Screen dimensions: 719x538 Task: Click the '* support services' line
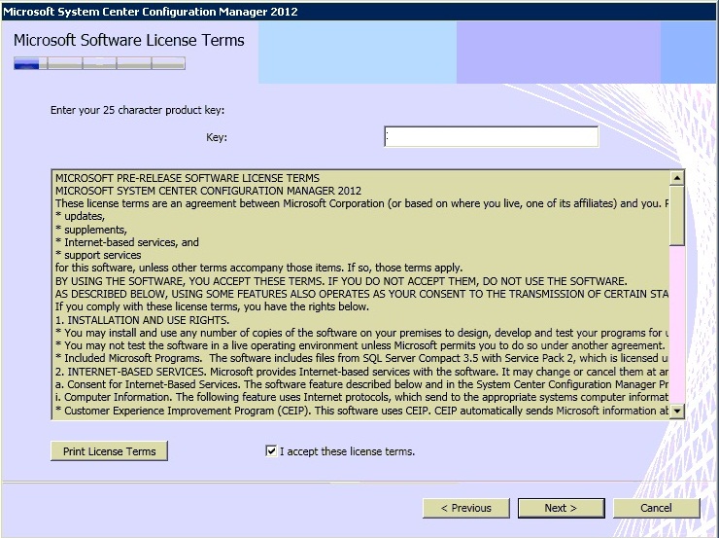click(98, 255)
